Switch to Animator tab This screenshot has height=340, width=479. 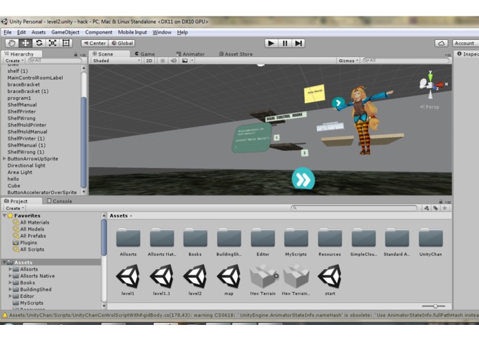pyautogui.click(x=190, y=54)
